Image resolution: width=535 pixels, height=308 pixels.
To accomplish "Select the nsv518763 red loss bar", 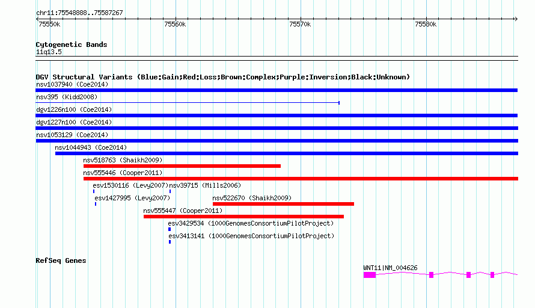I will point(182,166).
